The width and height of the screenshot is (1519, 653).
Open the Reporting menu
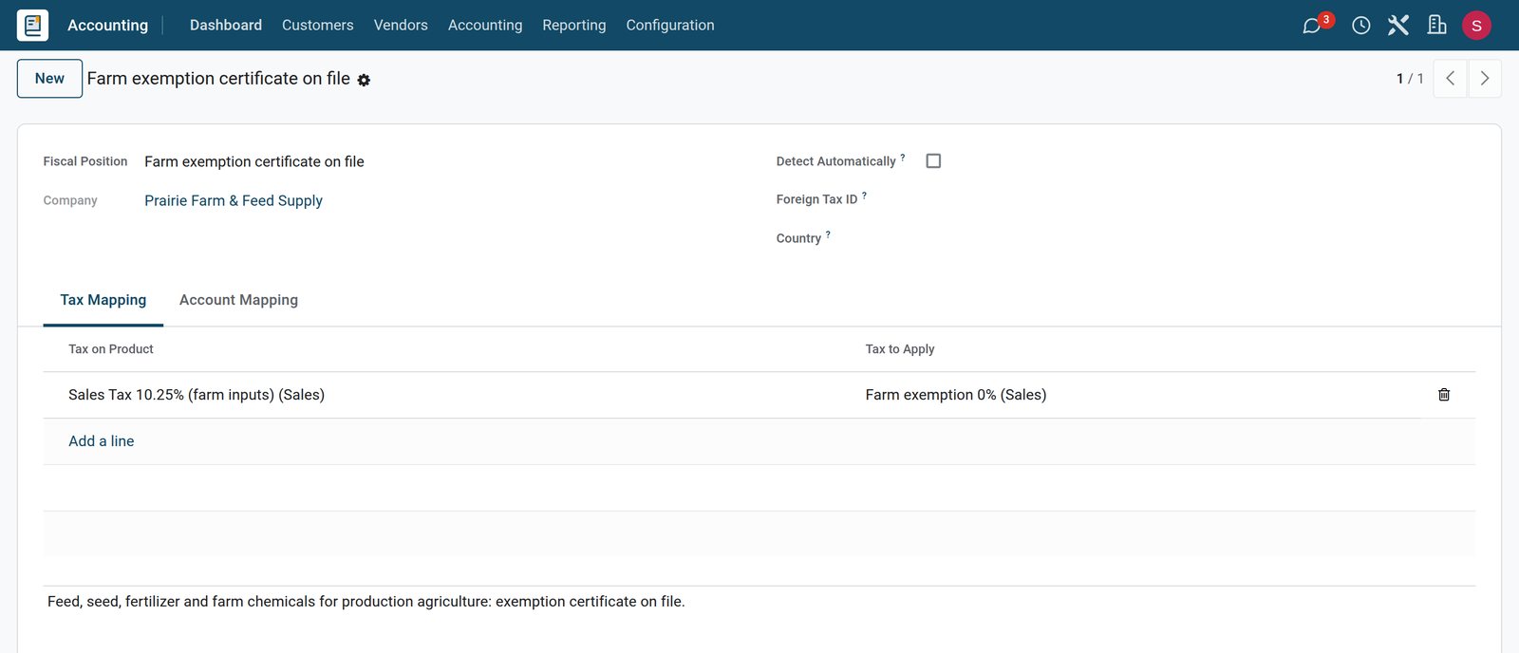pos(574,26)
